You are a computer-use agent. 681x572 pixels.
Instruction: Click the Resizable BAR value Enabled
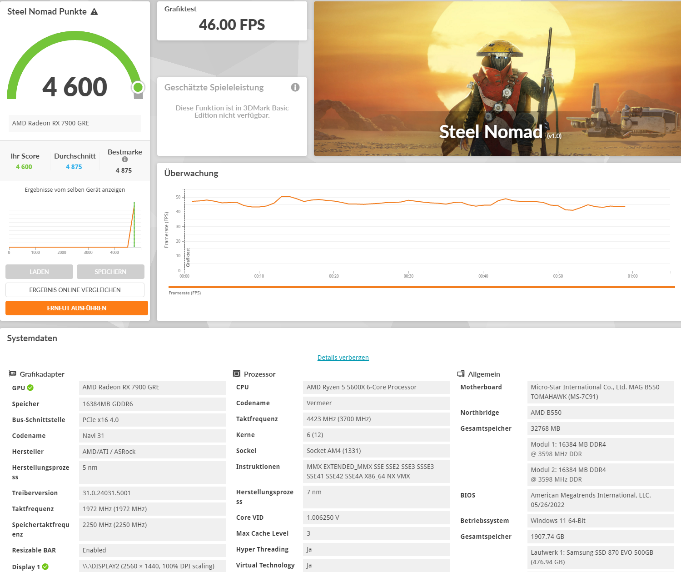(x=153, y=550)
